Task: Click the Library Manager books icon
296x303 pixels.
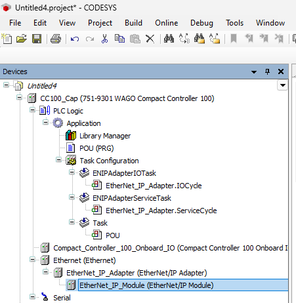Action: [71, 136]
